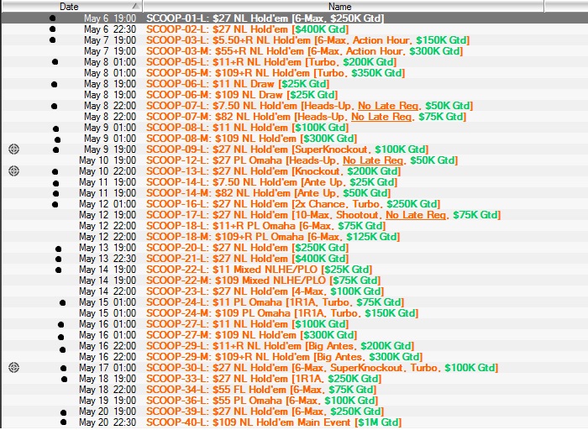
Task: Select SCOOP-01-L $27 NL Hold'em 6-Max row
Action: [x=294, y=18]
